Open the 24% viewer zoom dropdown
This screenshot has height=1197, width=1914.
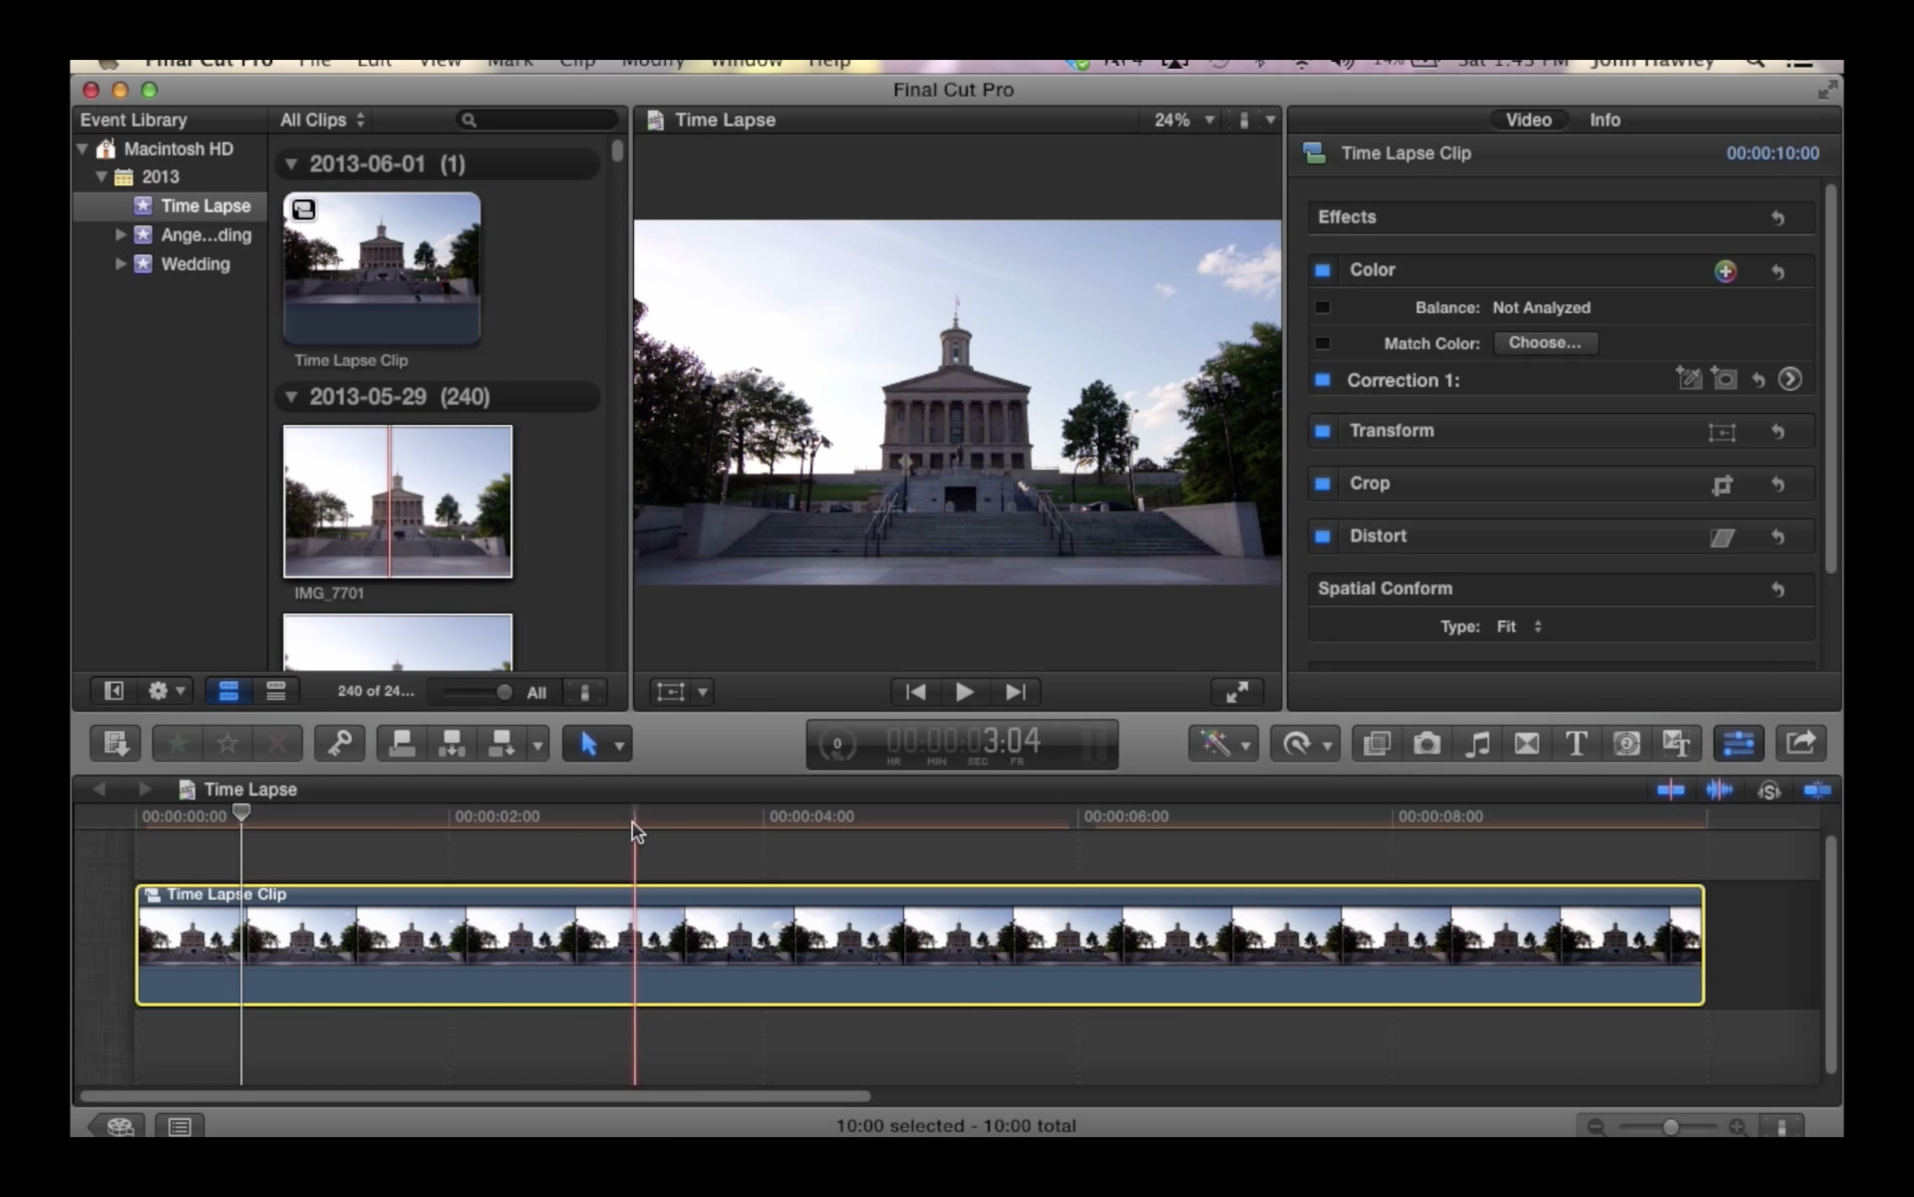click(x=1184, y=120)
